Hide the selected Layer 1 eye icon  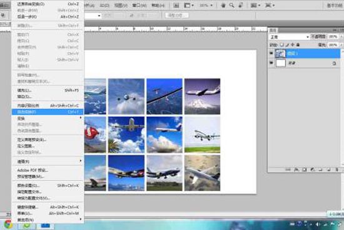271,53
